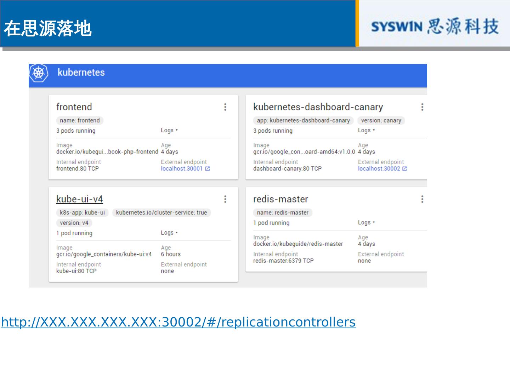Open the redis-master card three-dot menu
The width and height of the screenshot is (510, 382).
tap(422, 199)
